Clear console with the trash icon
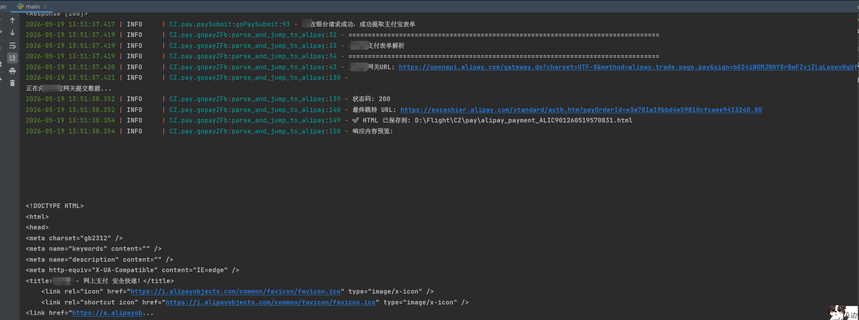 (x=12, y=83)
